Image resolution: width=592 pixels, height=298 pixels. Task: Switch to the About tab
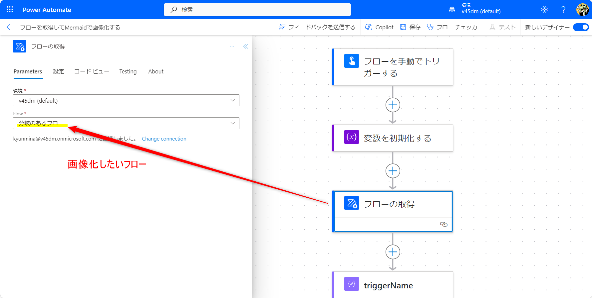[x=156, y=71]
